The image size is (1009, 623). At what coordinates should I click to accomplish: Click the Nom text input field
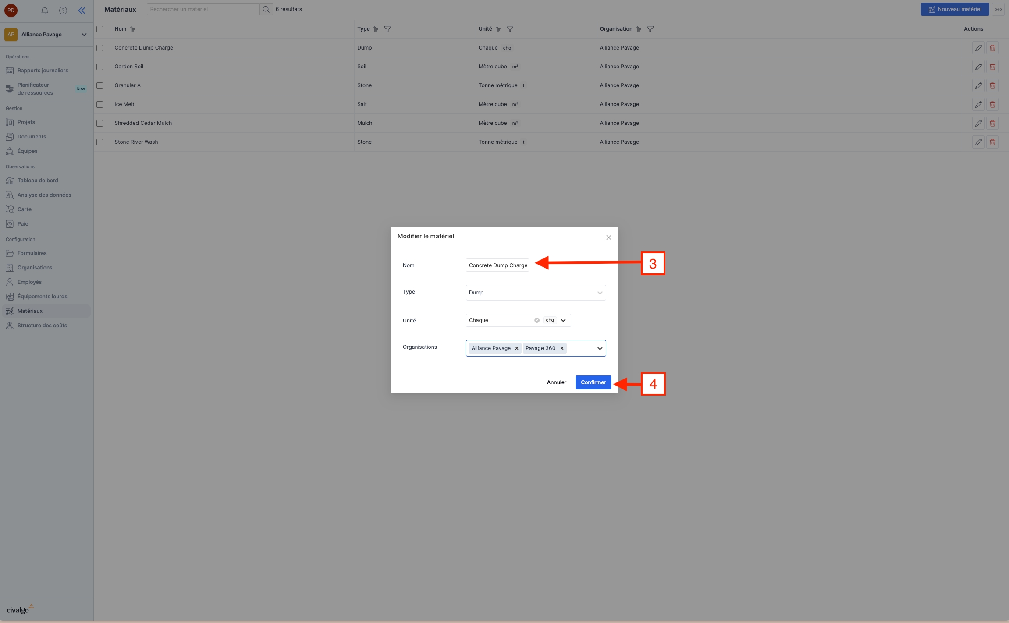tap(497, 265)
